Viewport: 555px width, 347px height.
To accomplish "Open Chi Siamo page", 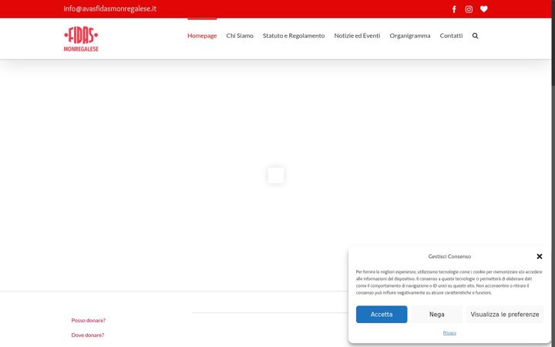I will pos(240,35).
